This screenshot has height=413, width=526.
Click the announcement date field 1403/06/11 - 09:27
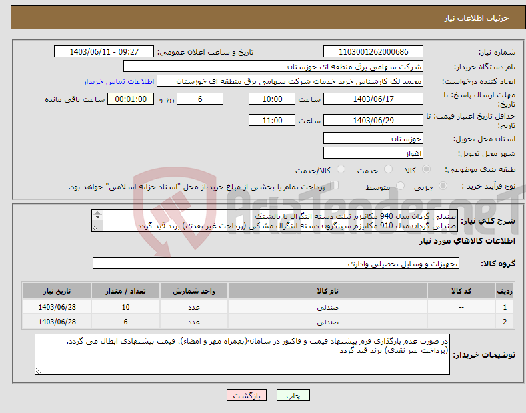[x=104, y=52]
